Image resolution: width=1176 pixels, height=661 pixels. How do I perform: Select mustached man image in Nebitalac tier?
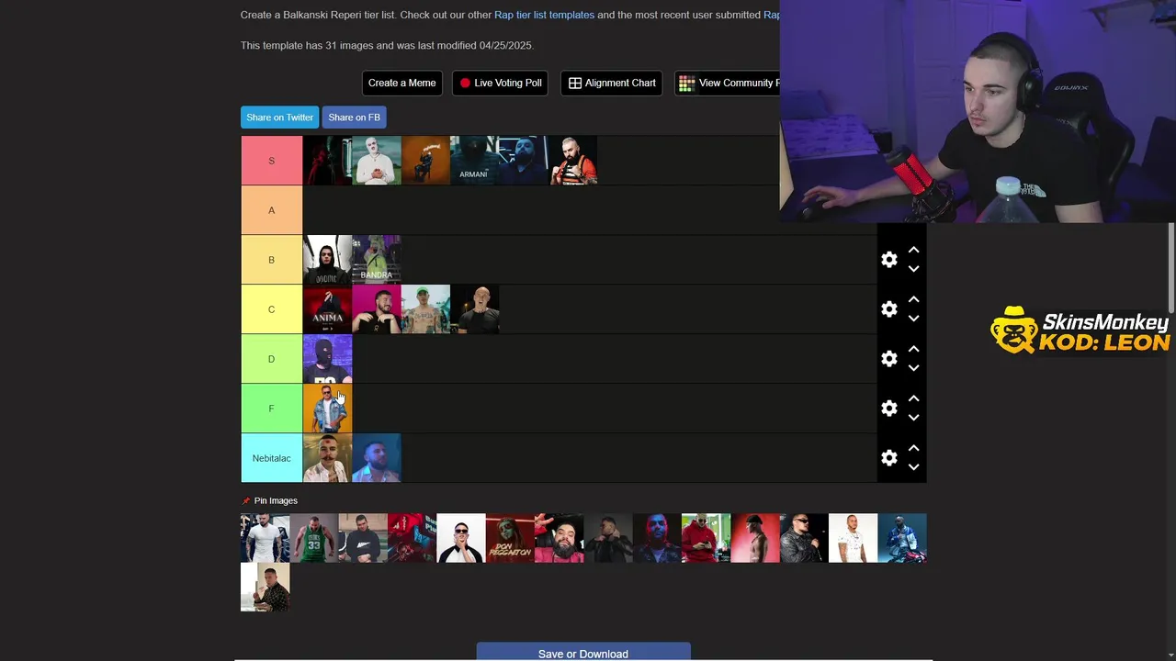point(327,458)
